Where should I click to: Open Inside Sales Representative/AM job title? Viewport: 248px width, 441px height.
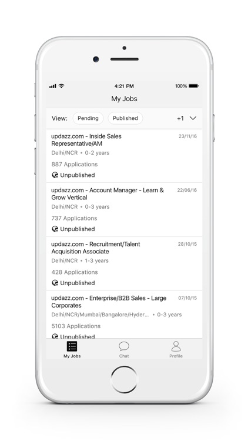point(86,140)
